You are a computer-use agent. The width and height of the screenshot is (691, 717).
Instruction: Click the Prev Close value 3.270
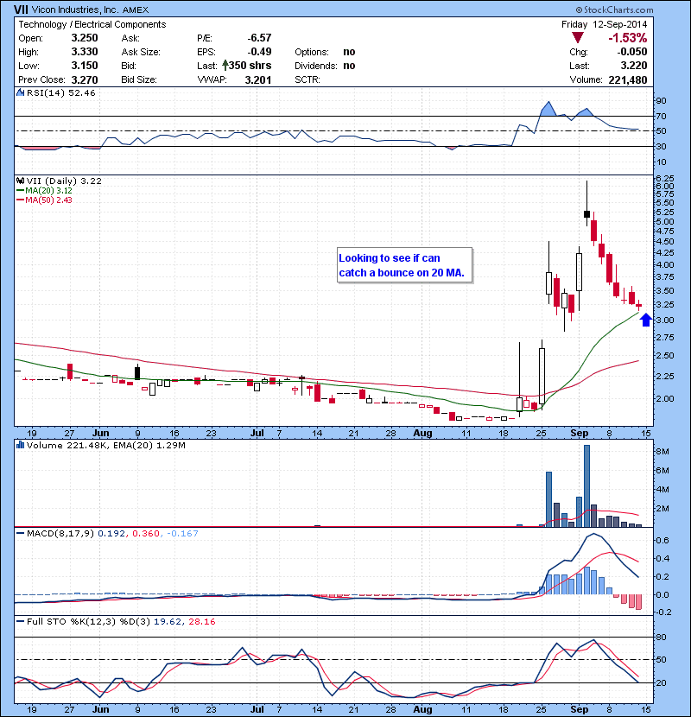coord(85,80)
